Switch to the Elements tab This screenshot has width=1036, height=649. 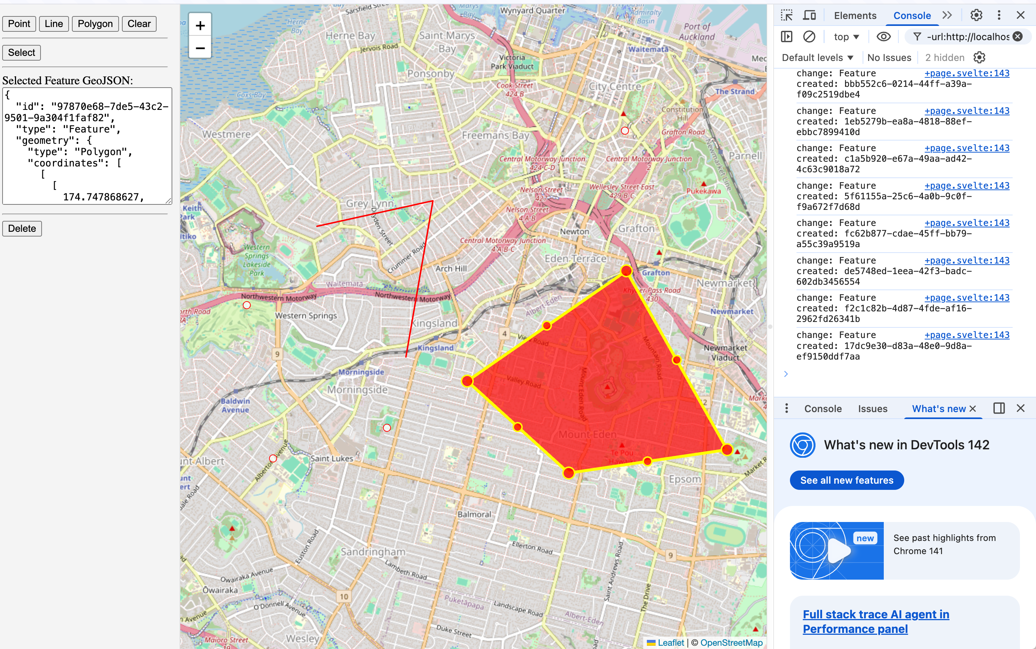pos(855,15)
